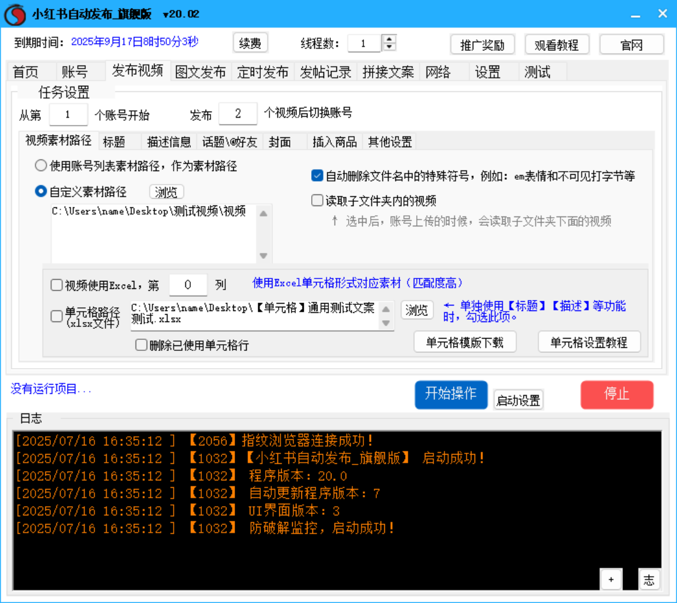Click material path box scroll down arrow
Screen dimensions: 677x603
263,256
